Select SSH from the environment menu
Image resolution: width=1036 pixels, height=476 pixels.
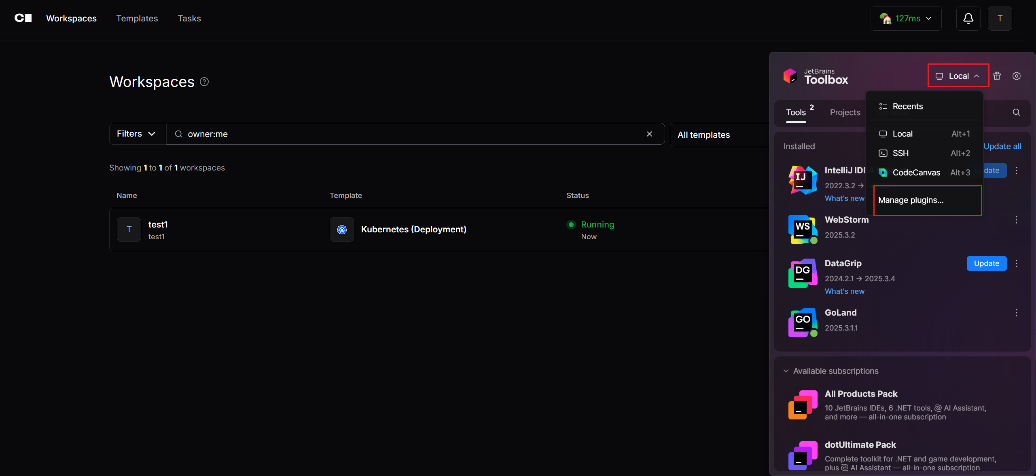tap(900, 153)
